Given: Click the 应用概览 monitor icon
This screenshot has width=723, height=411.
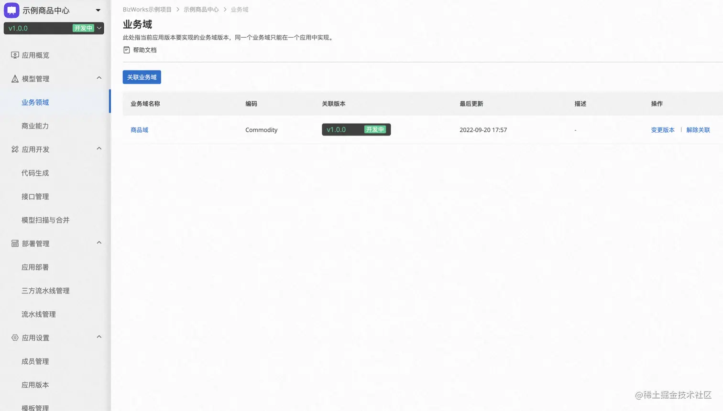Looking at the screenshot, I should [15, 55].
